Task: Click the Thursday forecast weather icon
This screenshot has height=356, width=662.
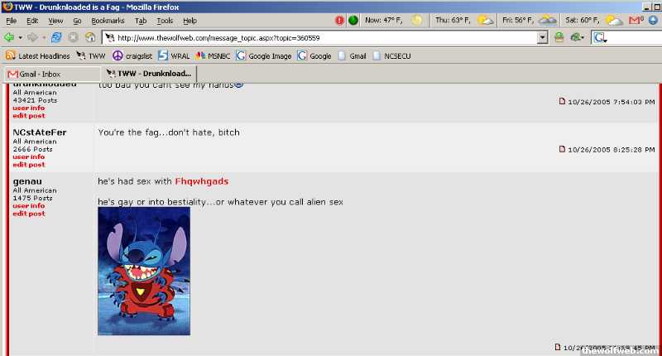Action: pyautogui.click(x=485, y=20)
